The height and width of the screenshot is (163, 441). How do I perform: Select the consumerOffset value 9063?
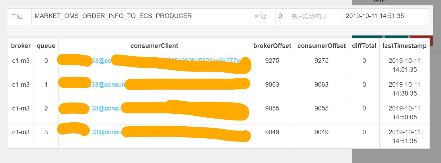(x=321, y=84)
